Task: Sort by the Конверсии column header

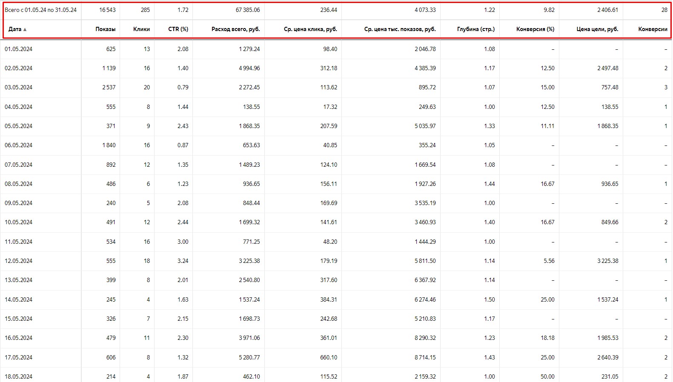Action: click(x=653, y=29)
